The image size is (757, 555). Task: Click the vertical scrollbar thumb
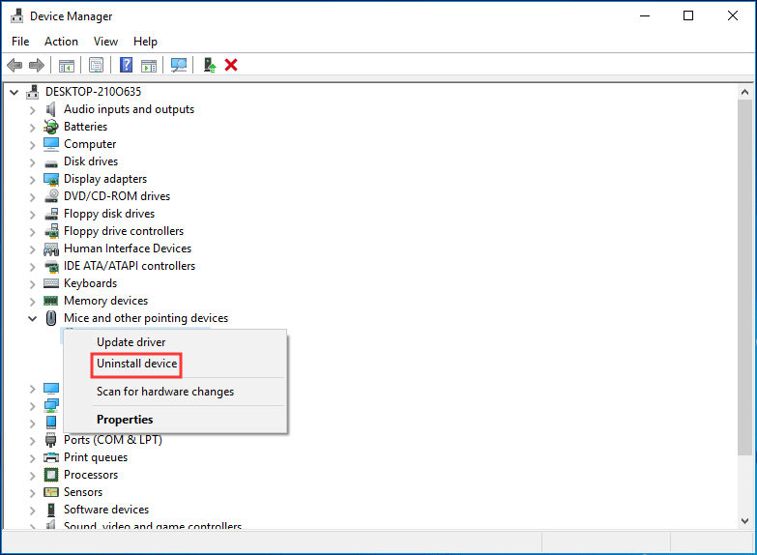[x=745, y=277]
